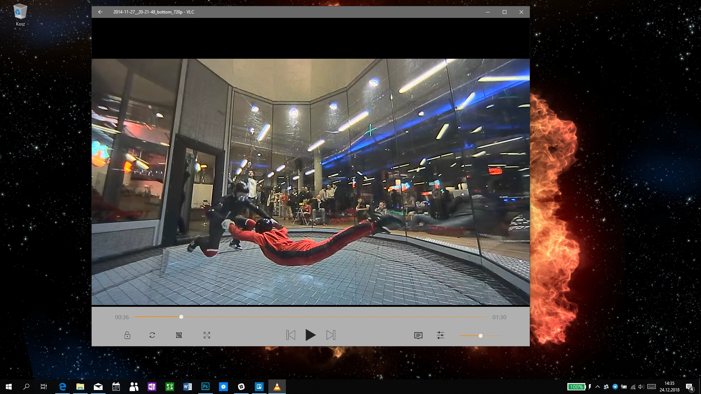701x394 pixels.
Task: Go back with the arrow in title bar
Action: [100, 12]
